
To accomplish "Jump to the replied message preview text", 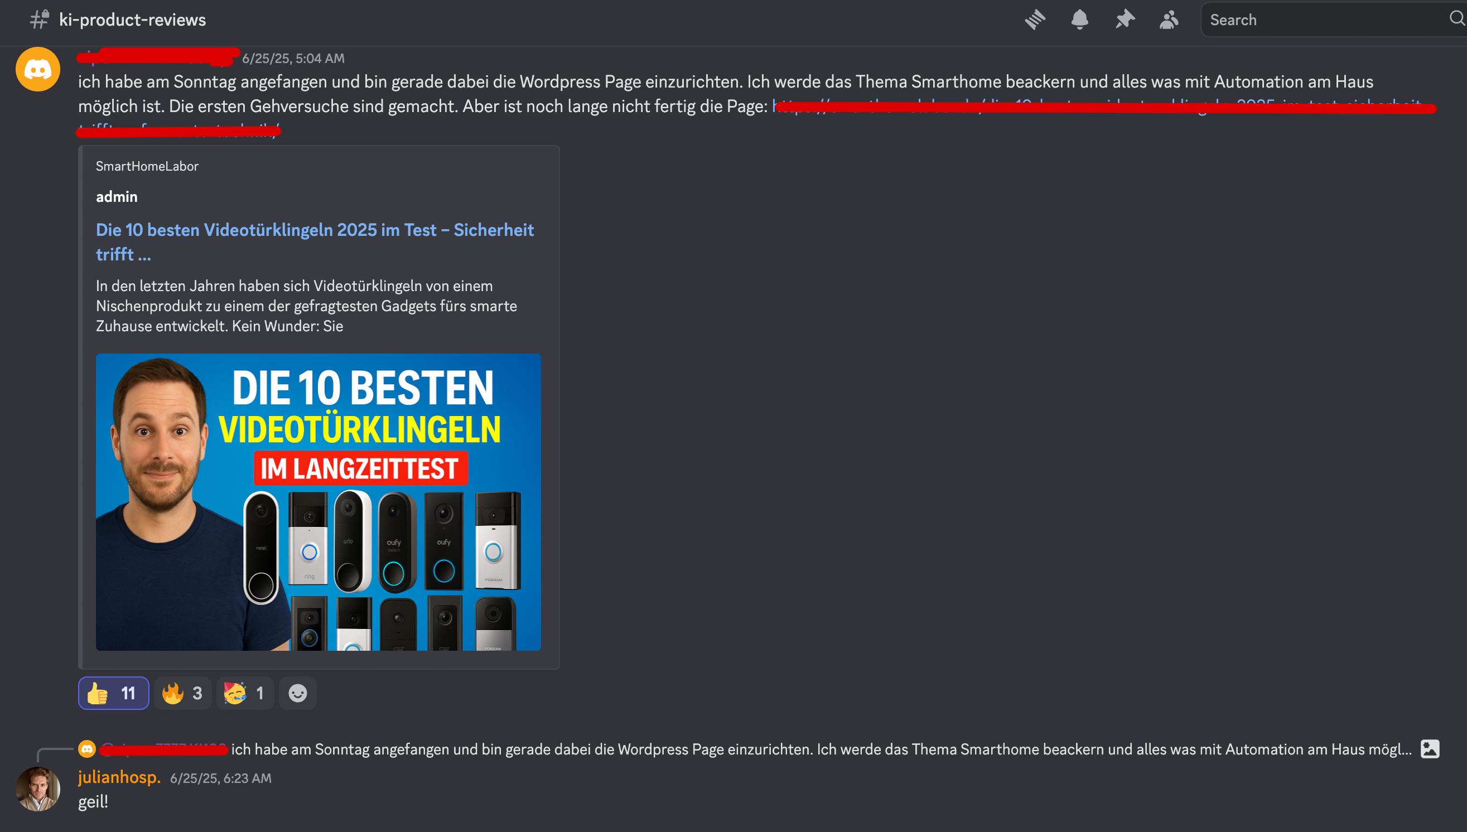I will [821, 749].
